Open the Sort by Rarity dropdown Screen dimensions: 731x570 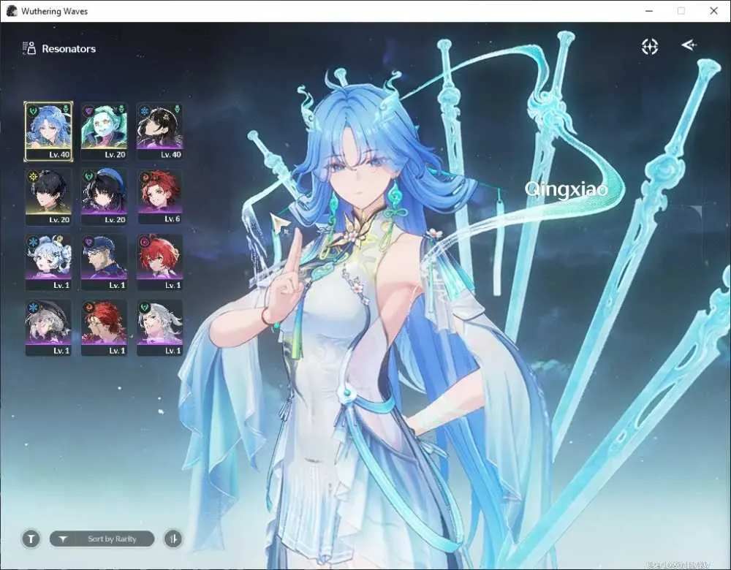(102, 539)
